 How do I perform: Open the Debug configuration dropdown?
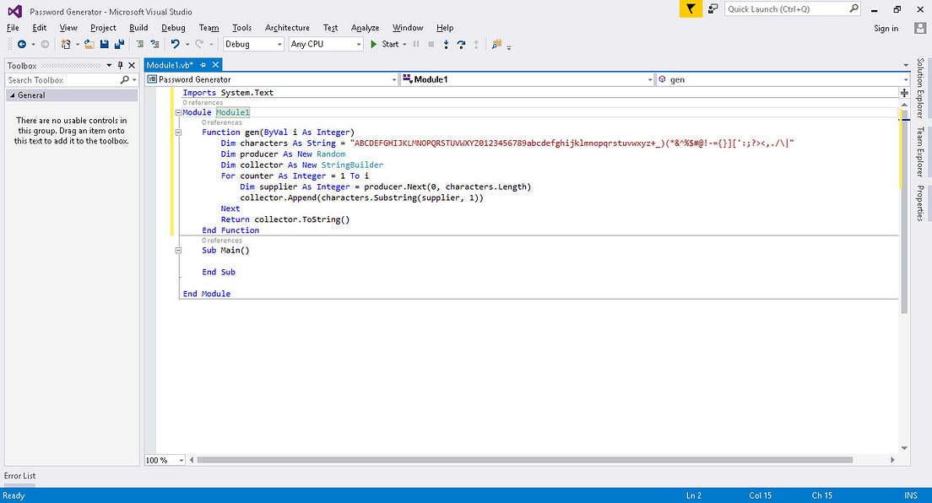click(x=278, y=44)
